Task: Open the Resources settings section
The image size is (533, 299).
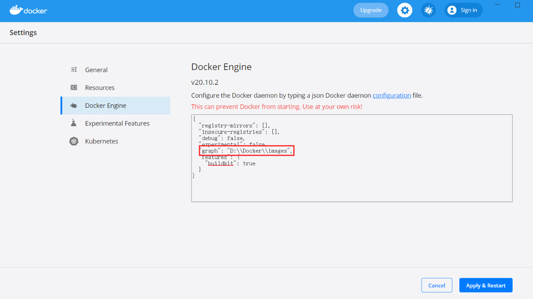Action: tap(115, 87)
